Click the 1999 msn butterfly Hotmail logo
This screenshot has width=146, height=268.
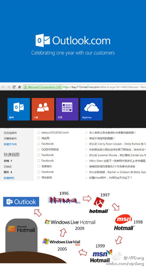coord(101,256)
